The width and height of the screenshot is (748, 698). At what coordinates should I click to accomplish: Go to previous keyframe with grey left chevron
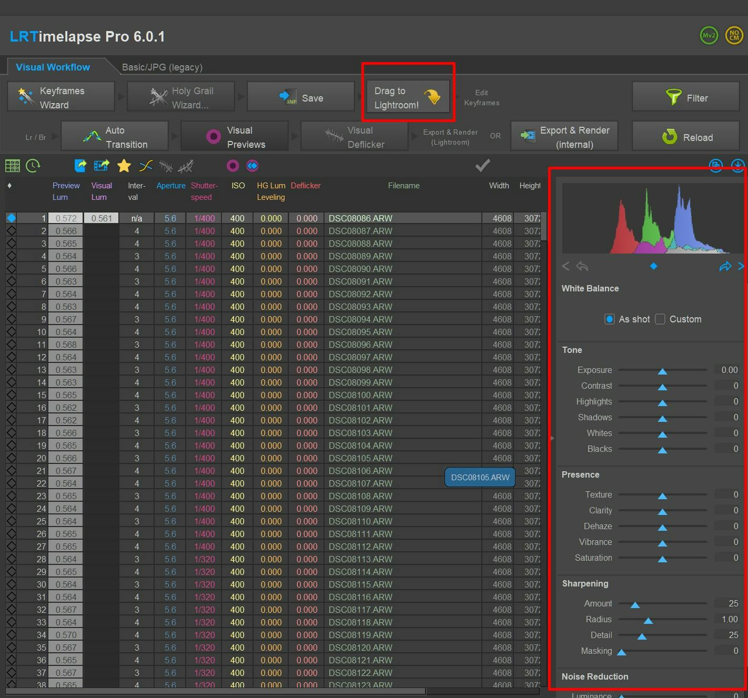point(565,266)
